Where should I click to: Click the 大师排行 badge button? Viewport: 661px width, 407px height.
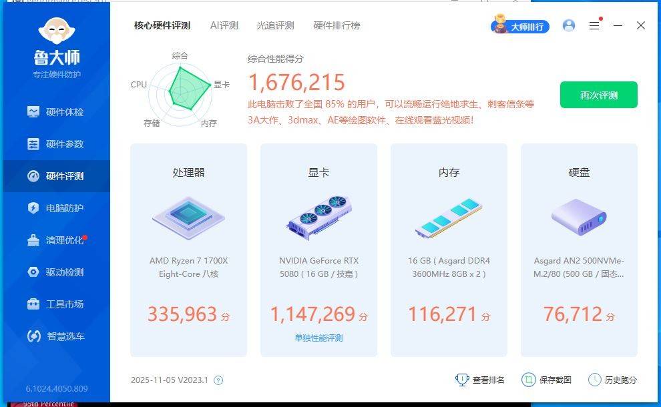click(519, 26)
